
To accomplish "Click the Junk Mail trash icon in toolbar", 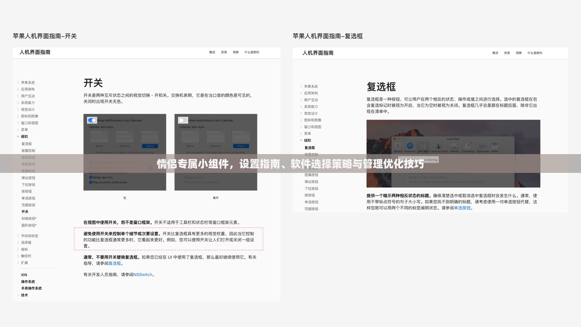I will tap(423, 146).
